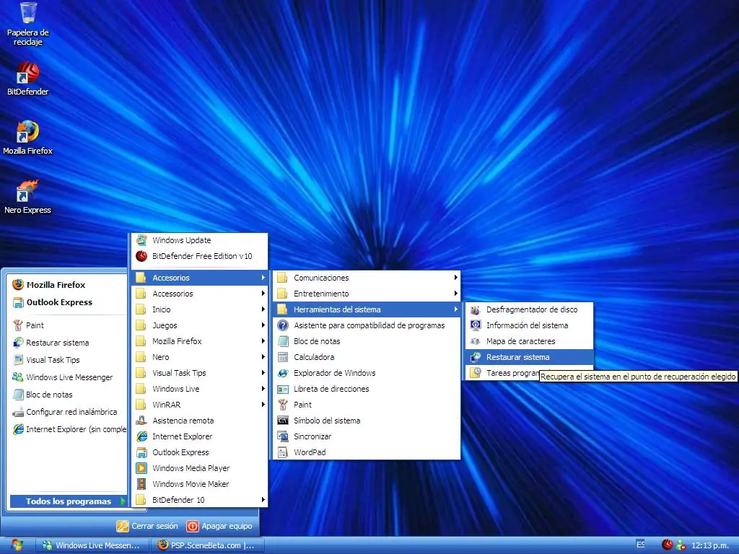Open Visual Task Tips from recent programs

pos(69,360)
